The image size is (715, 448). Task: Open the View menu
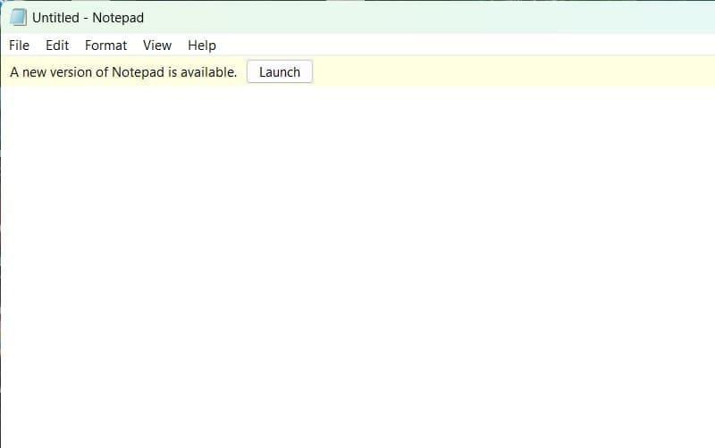157,46
